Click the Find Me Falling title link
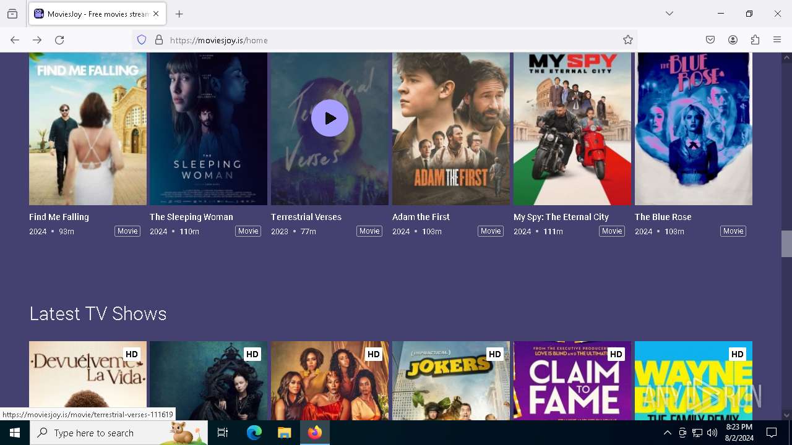The image size is (792, 445). (59, 217)
